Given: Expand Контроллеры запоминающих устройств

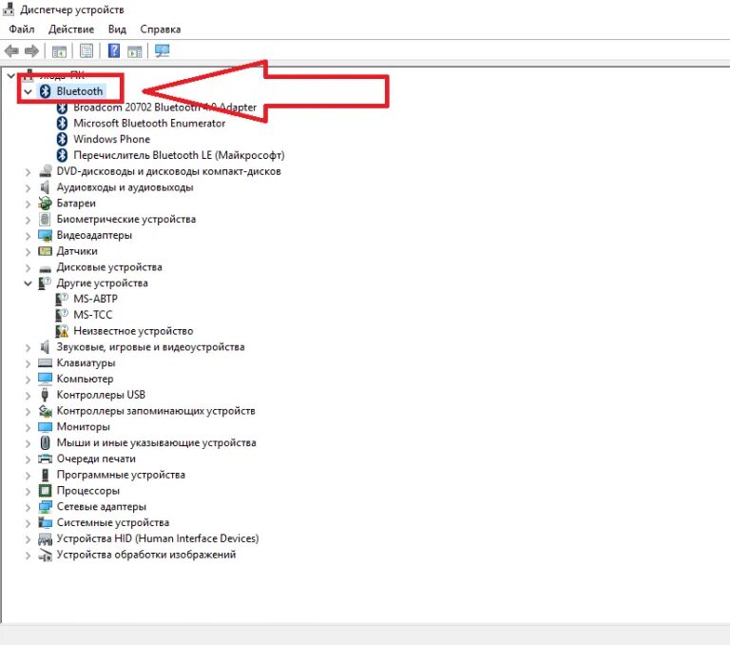Looking at the screenshot, I should coord(28,412).
